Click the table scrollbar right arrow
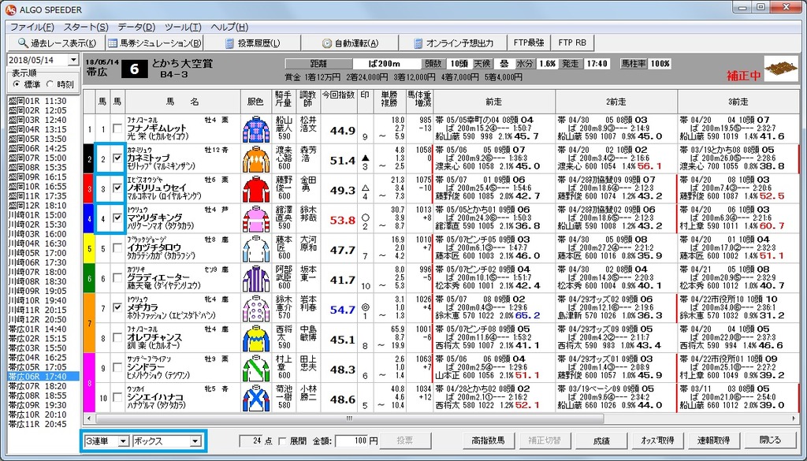The width and height of the screenshot is (807, 461). click(794, 418)
